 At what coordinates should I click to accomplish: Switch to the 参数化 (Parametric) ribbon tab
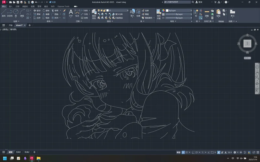(25, 6)
